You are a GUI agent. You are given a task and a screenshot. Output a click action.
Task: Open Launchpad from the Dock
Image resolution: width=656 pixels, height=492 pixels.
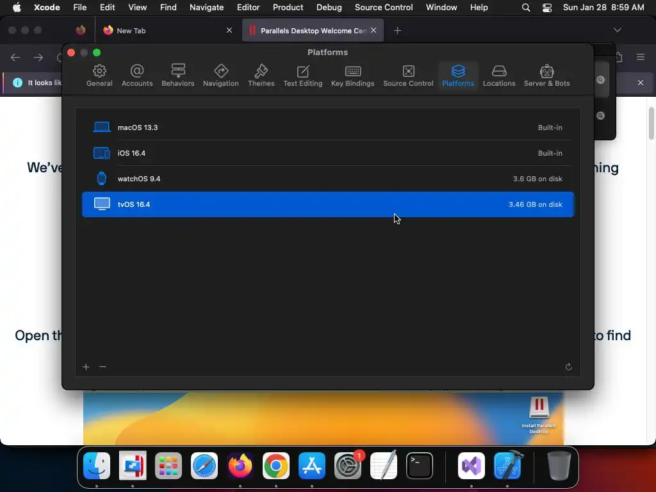pyautogui.click(x=168, y=465)
